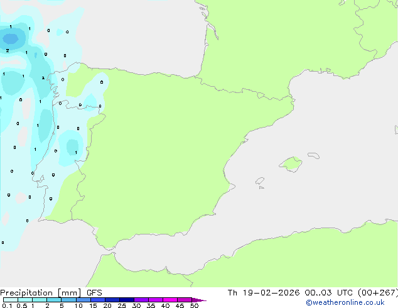Image resolution: width=398 pixels, height=308 pixels.
Task: Click the "35" legend scale label
Action: point(151,305)
